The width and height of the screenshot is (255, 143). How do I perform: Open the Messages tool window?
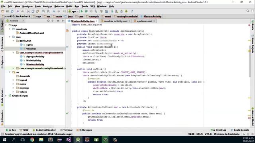[x=84, y=130]
